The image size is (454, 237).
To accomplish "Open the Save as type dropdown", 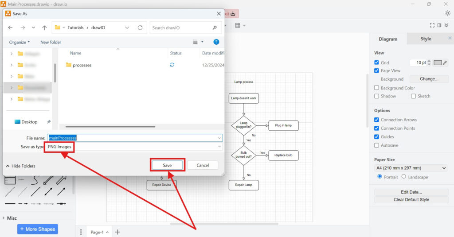I will click(133, 147).
